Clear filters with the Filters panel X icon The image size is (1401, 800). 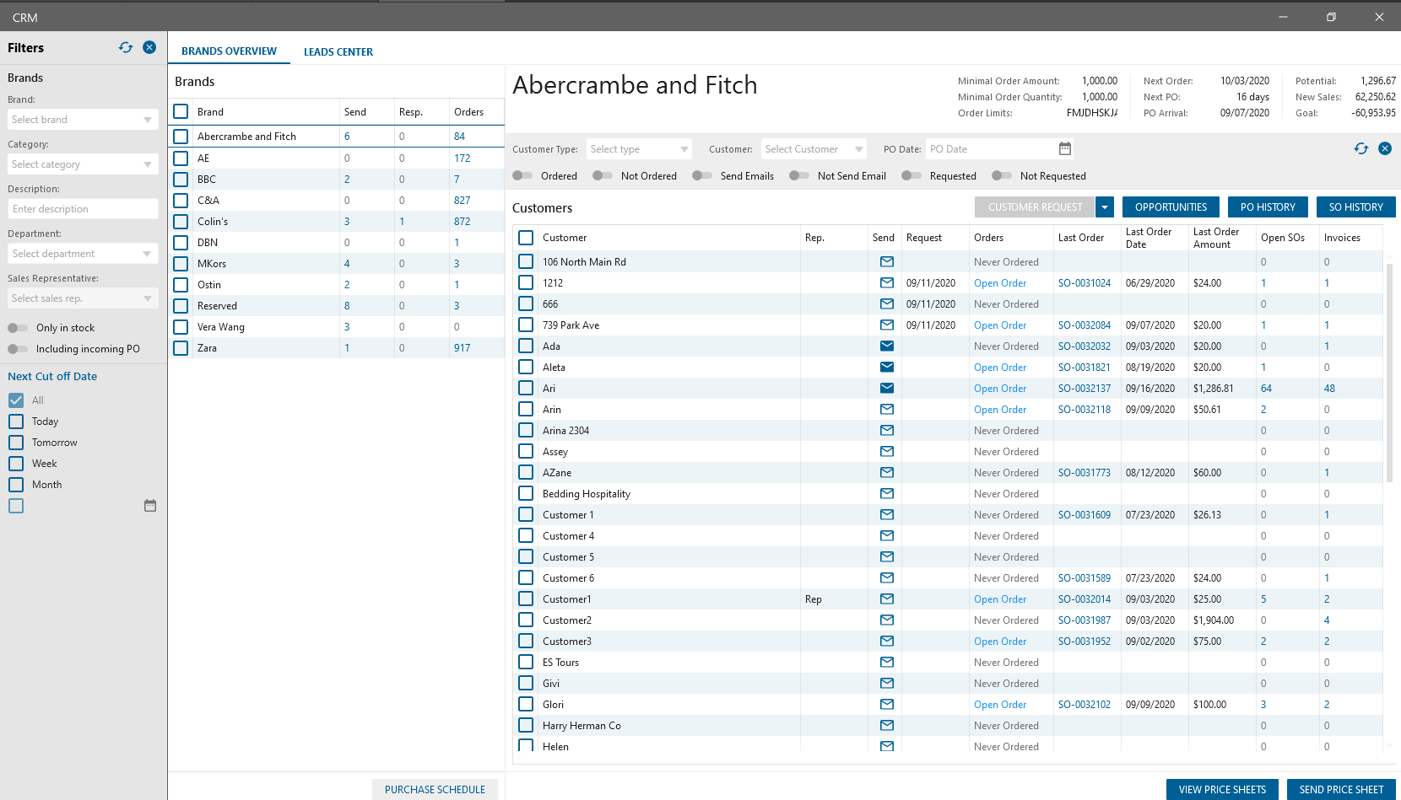tap(149, 47)
